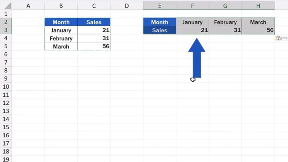Select the Month header in cell E2
This screenshot has width=288, height=162.
tap(160, 22)
